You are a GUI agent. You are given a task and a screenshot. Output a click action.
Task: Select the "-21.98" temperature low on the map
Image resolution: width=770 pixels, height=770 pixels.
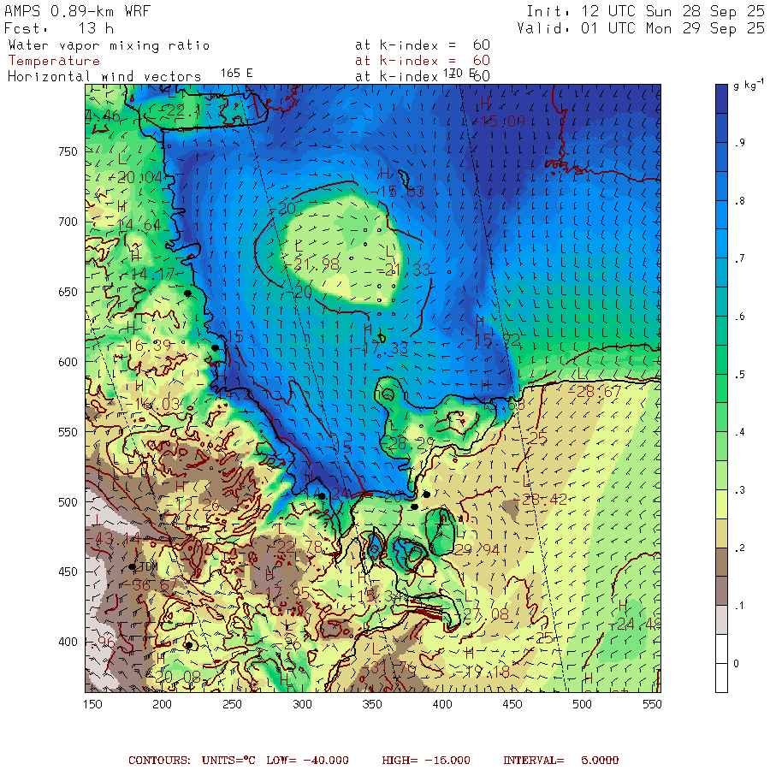(x=317, y=265)
